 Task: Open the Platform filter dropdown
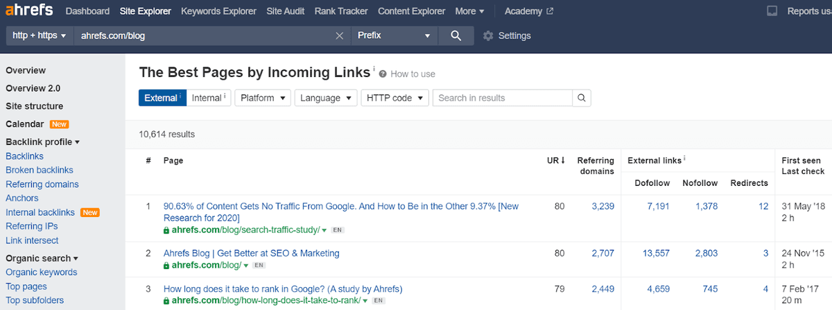click(263, 98)
